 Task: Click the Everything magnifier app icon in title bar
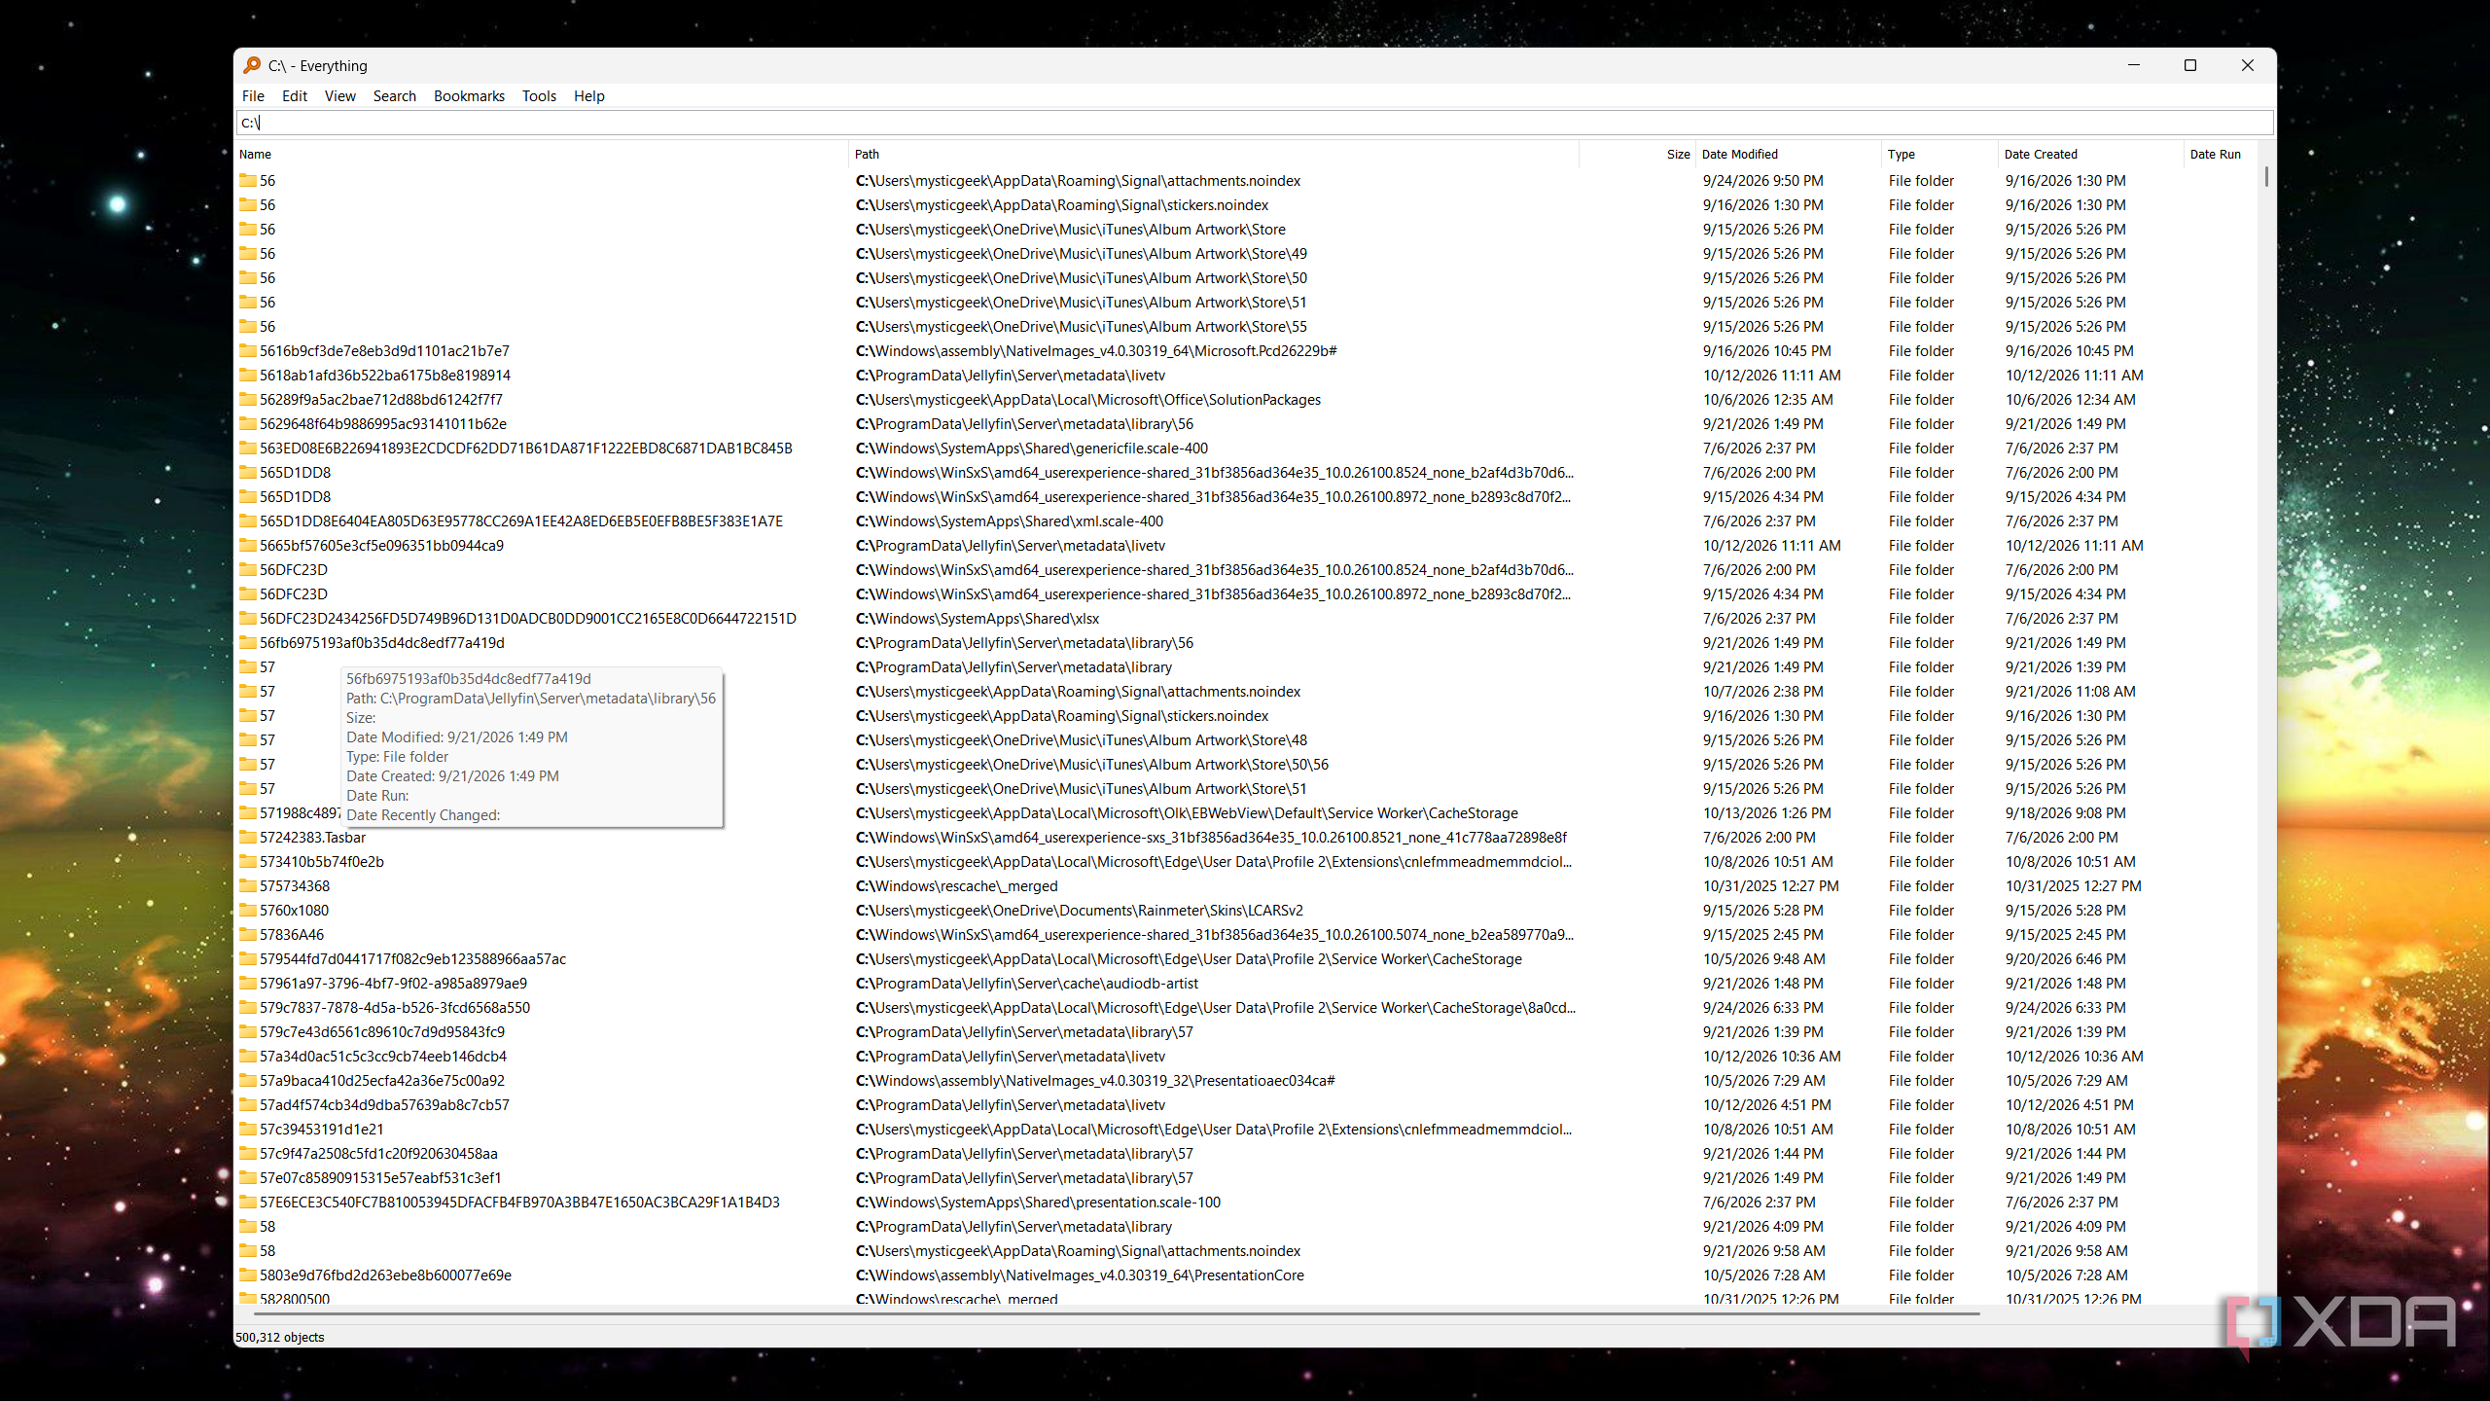coord(252,65)
